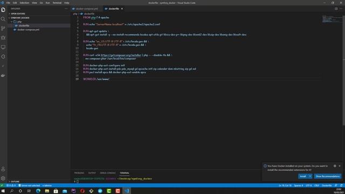Select the Terminal panel tab
345x194 pixels.
click(125, 173)
